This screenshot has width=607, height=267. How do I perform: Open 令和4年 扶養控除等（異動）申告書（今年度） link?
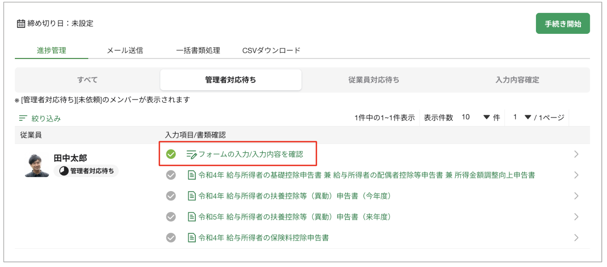[295, 196]
